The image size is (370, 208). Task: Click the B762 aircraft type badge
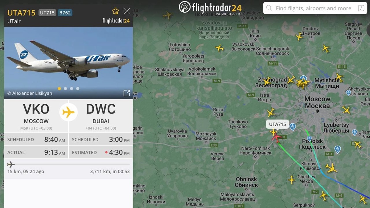tap(65, 13)
